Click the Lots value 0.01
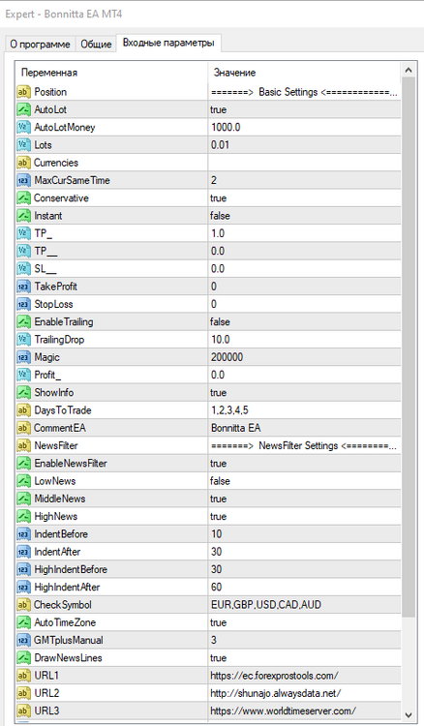The width and height of the screenshot is (424, 726). [220, 145]
